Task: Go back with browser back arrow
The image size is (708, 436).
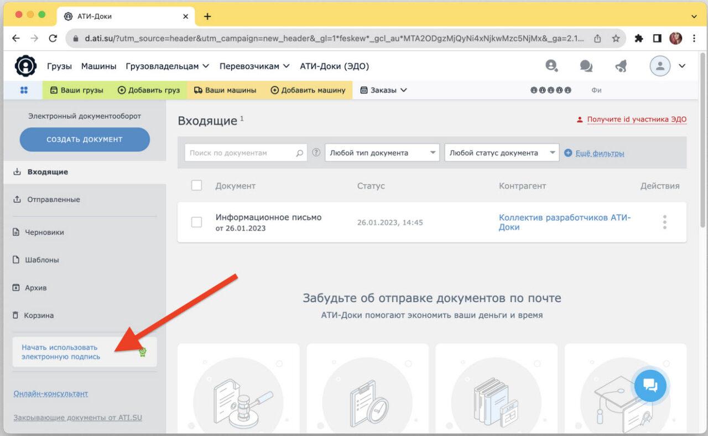Action: click(x=15, y=39)
